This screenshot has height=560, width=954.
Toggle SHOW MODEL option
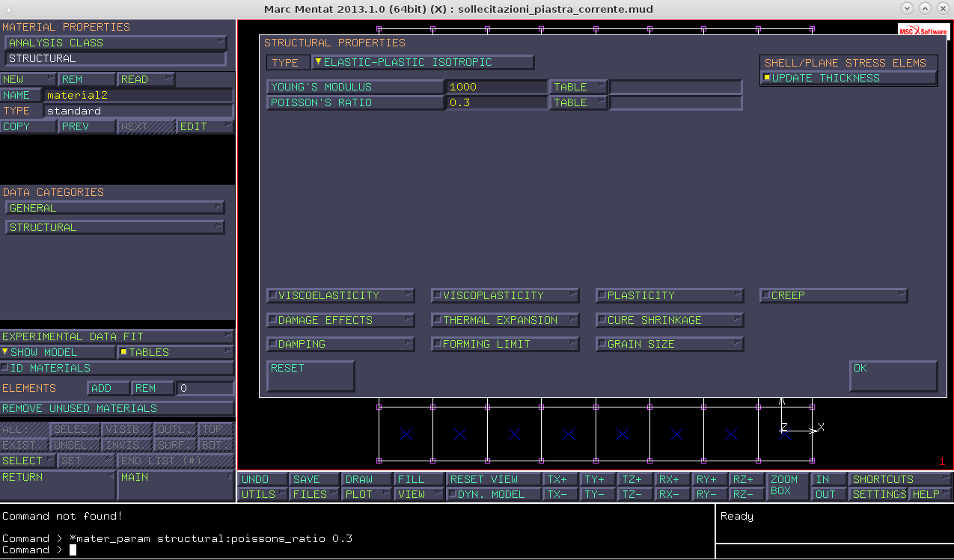click(x=58, y=352)
